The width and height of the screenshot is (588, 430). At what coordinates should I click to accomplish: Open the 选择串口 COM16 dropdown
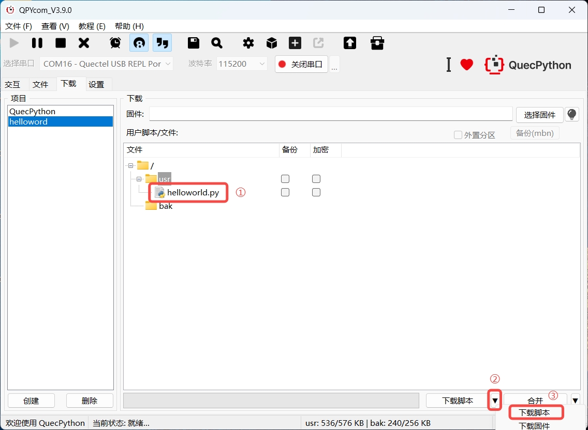(x=106, y=64)
